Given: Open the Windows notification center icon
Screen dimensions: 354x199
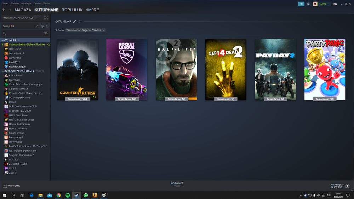Looking at the screenshot, I should click(348, 195).
